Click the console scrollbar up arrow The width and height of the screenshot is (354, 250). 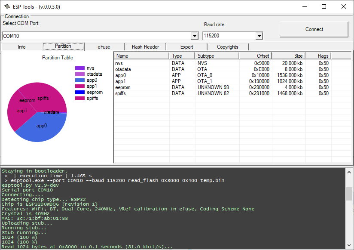(x=349, y=172)
